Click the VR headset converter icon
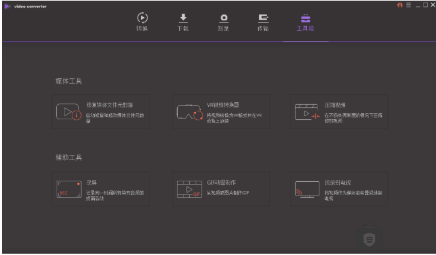436x255 pixels. coord(190,112)
